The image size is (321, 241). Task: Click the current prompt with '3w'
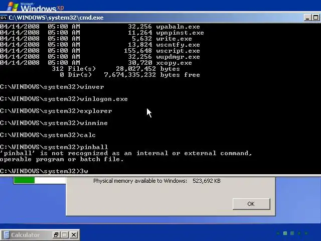click(x=44, y=171)
